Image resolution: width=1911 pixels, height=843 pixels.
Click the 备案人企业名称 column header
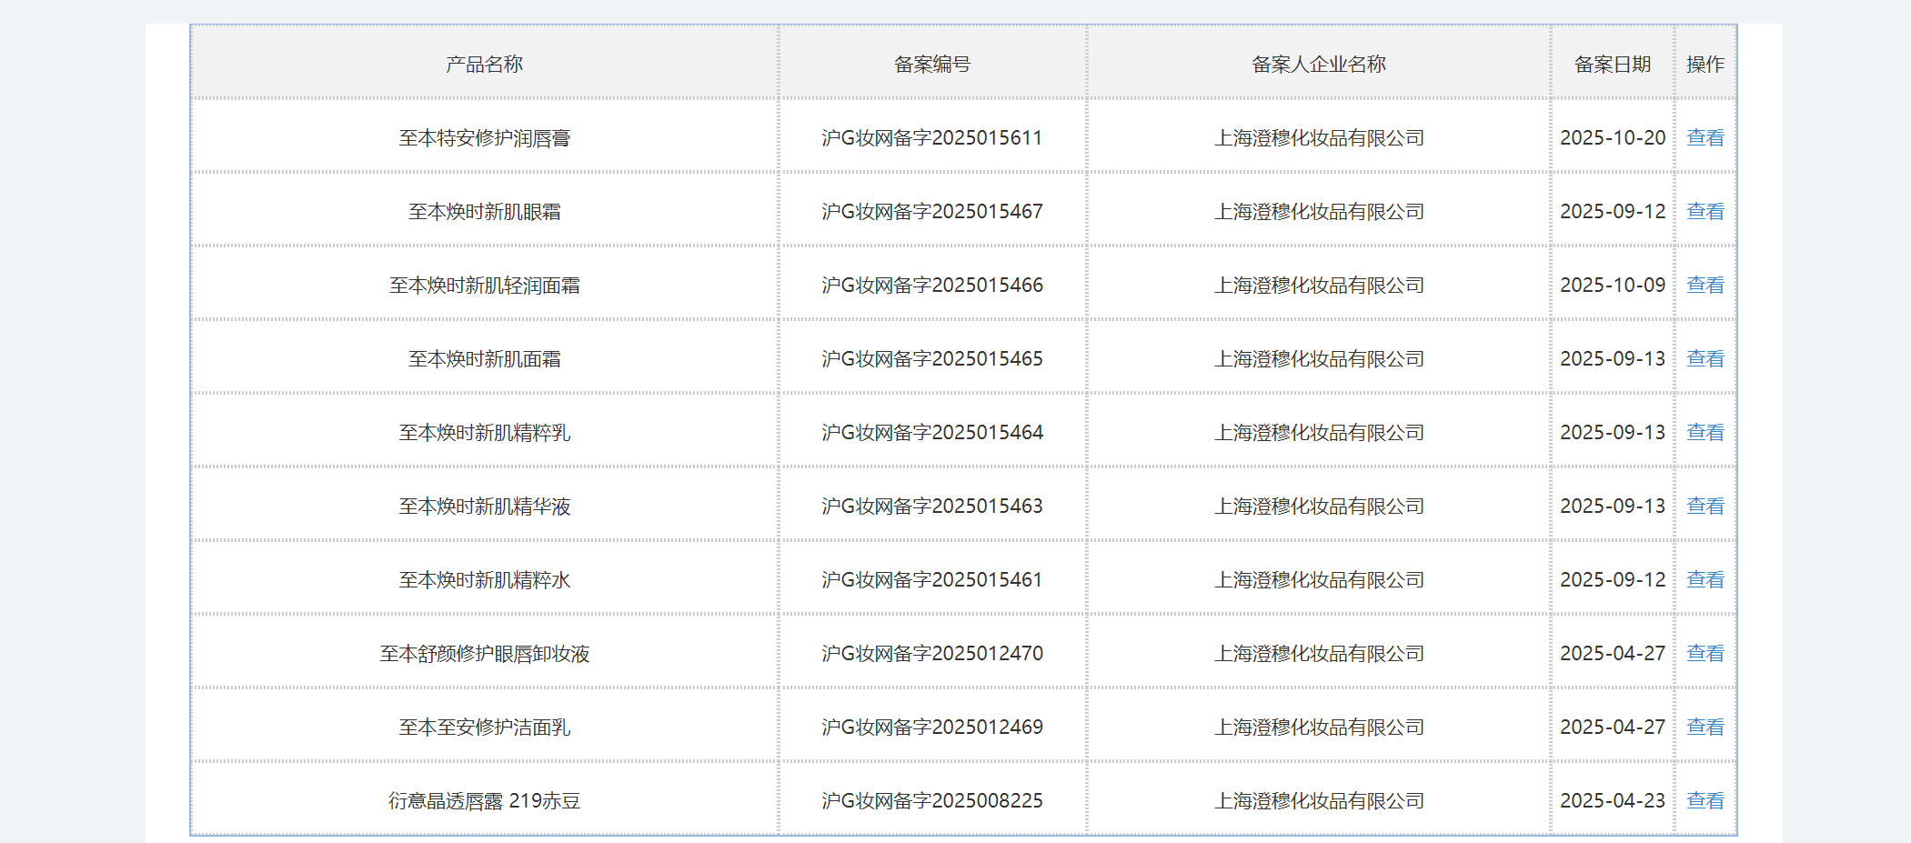(1318, 64)
